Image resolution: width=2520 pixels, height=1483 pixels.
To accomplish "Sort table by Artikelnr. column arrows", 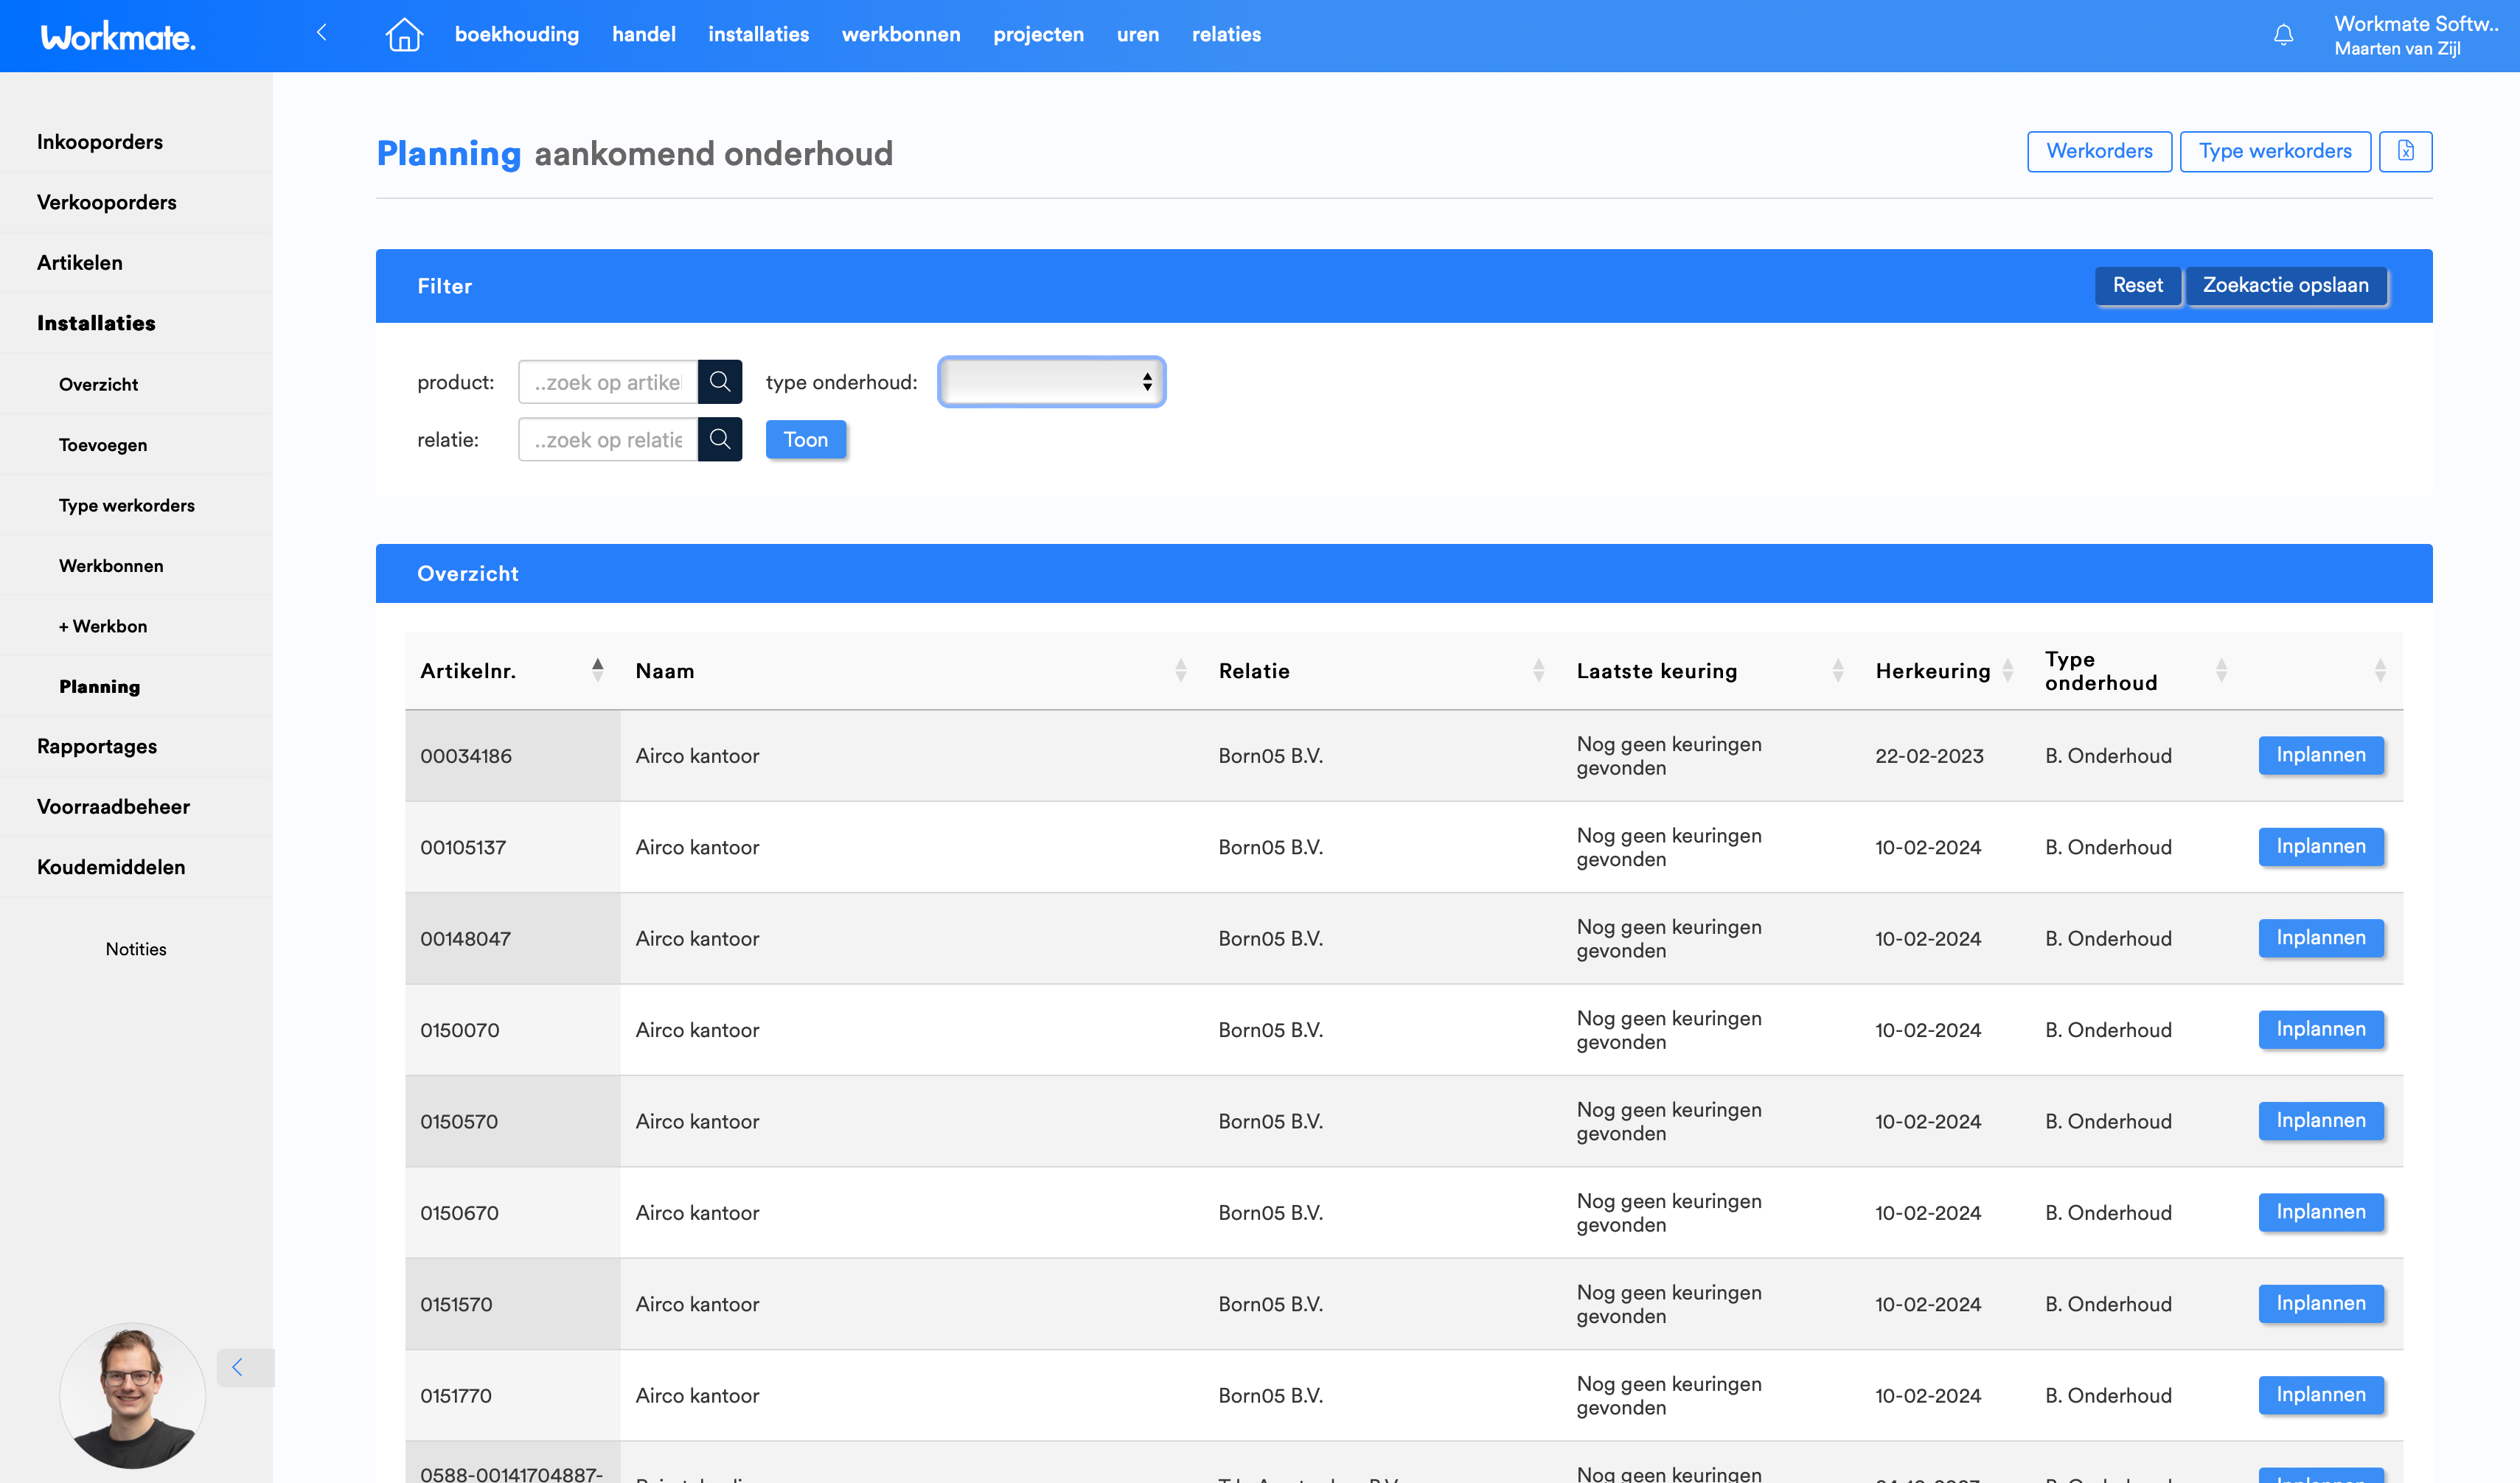I will point(597,670).
